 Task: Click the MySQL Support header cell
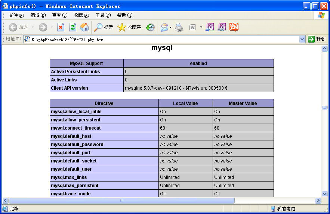pos(86,63)
